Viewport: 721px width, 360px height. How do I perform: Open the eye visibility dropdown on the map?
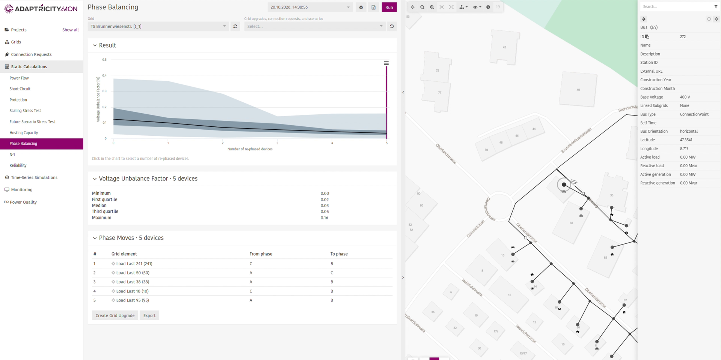pos(477,7)
